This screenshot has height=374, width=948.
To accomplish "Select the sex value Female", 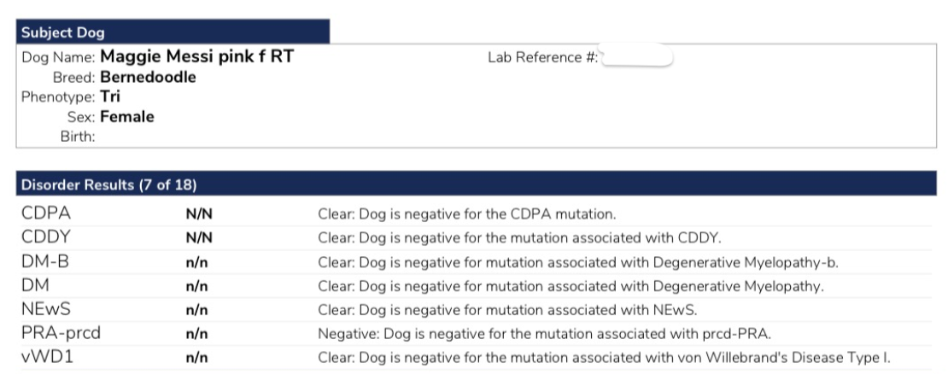I will pos(127,117).
